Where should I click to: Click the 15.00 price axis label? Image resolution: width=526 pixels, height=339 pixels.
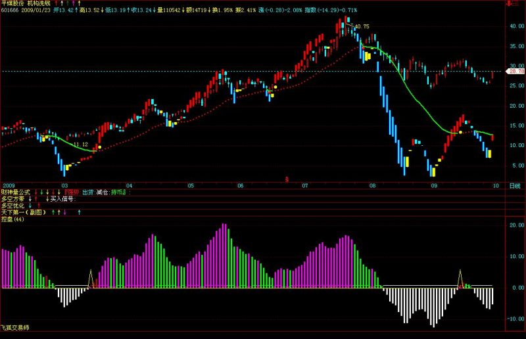coord(517,125)
